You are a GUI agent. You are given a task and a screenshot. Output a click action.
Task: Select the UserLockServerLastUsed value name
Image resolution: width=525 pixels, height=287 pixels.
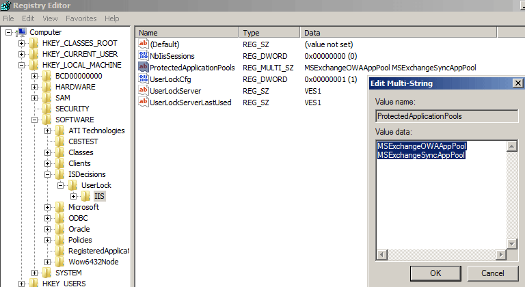click(191, 102)
